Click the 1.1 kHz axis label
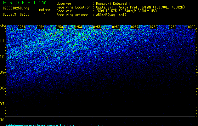The image size is (198, 126). (x=3, y=41)
